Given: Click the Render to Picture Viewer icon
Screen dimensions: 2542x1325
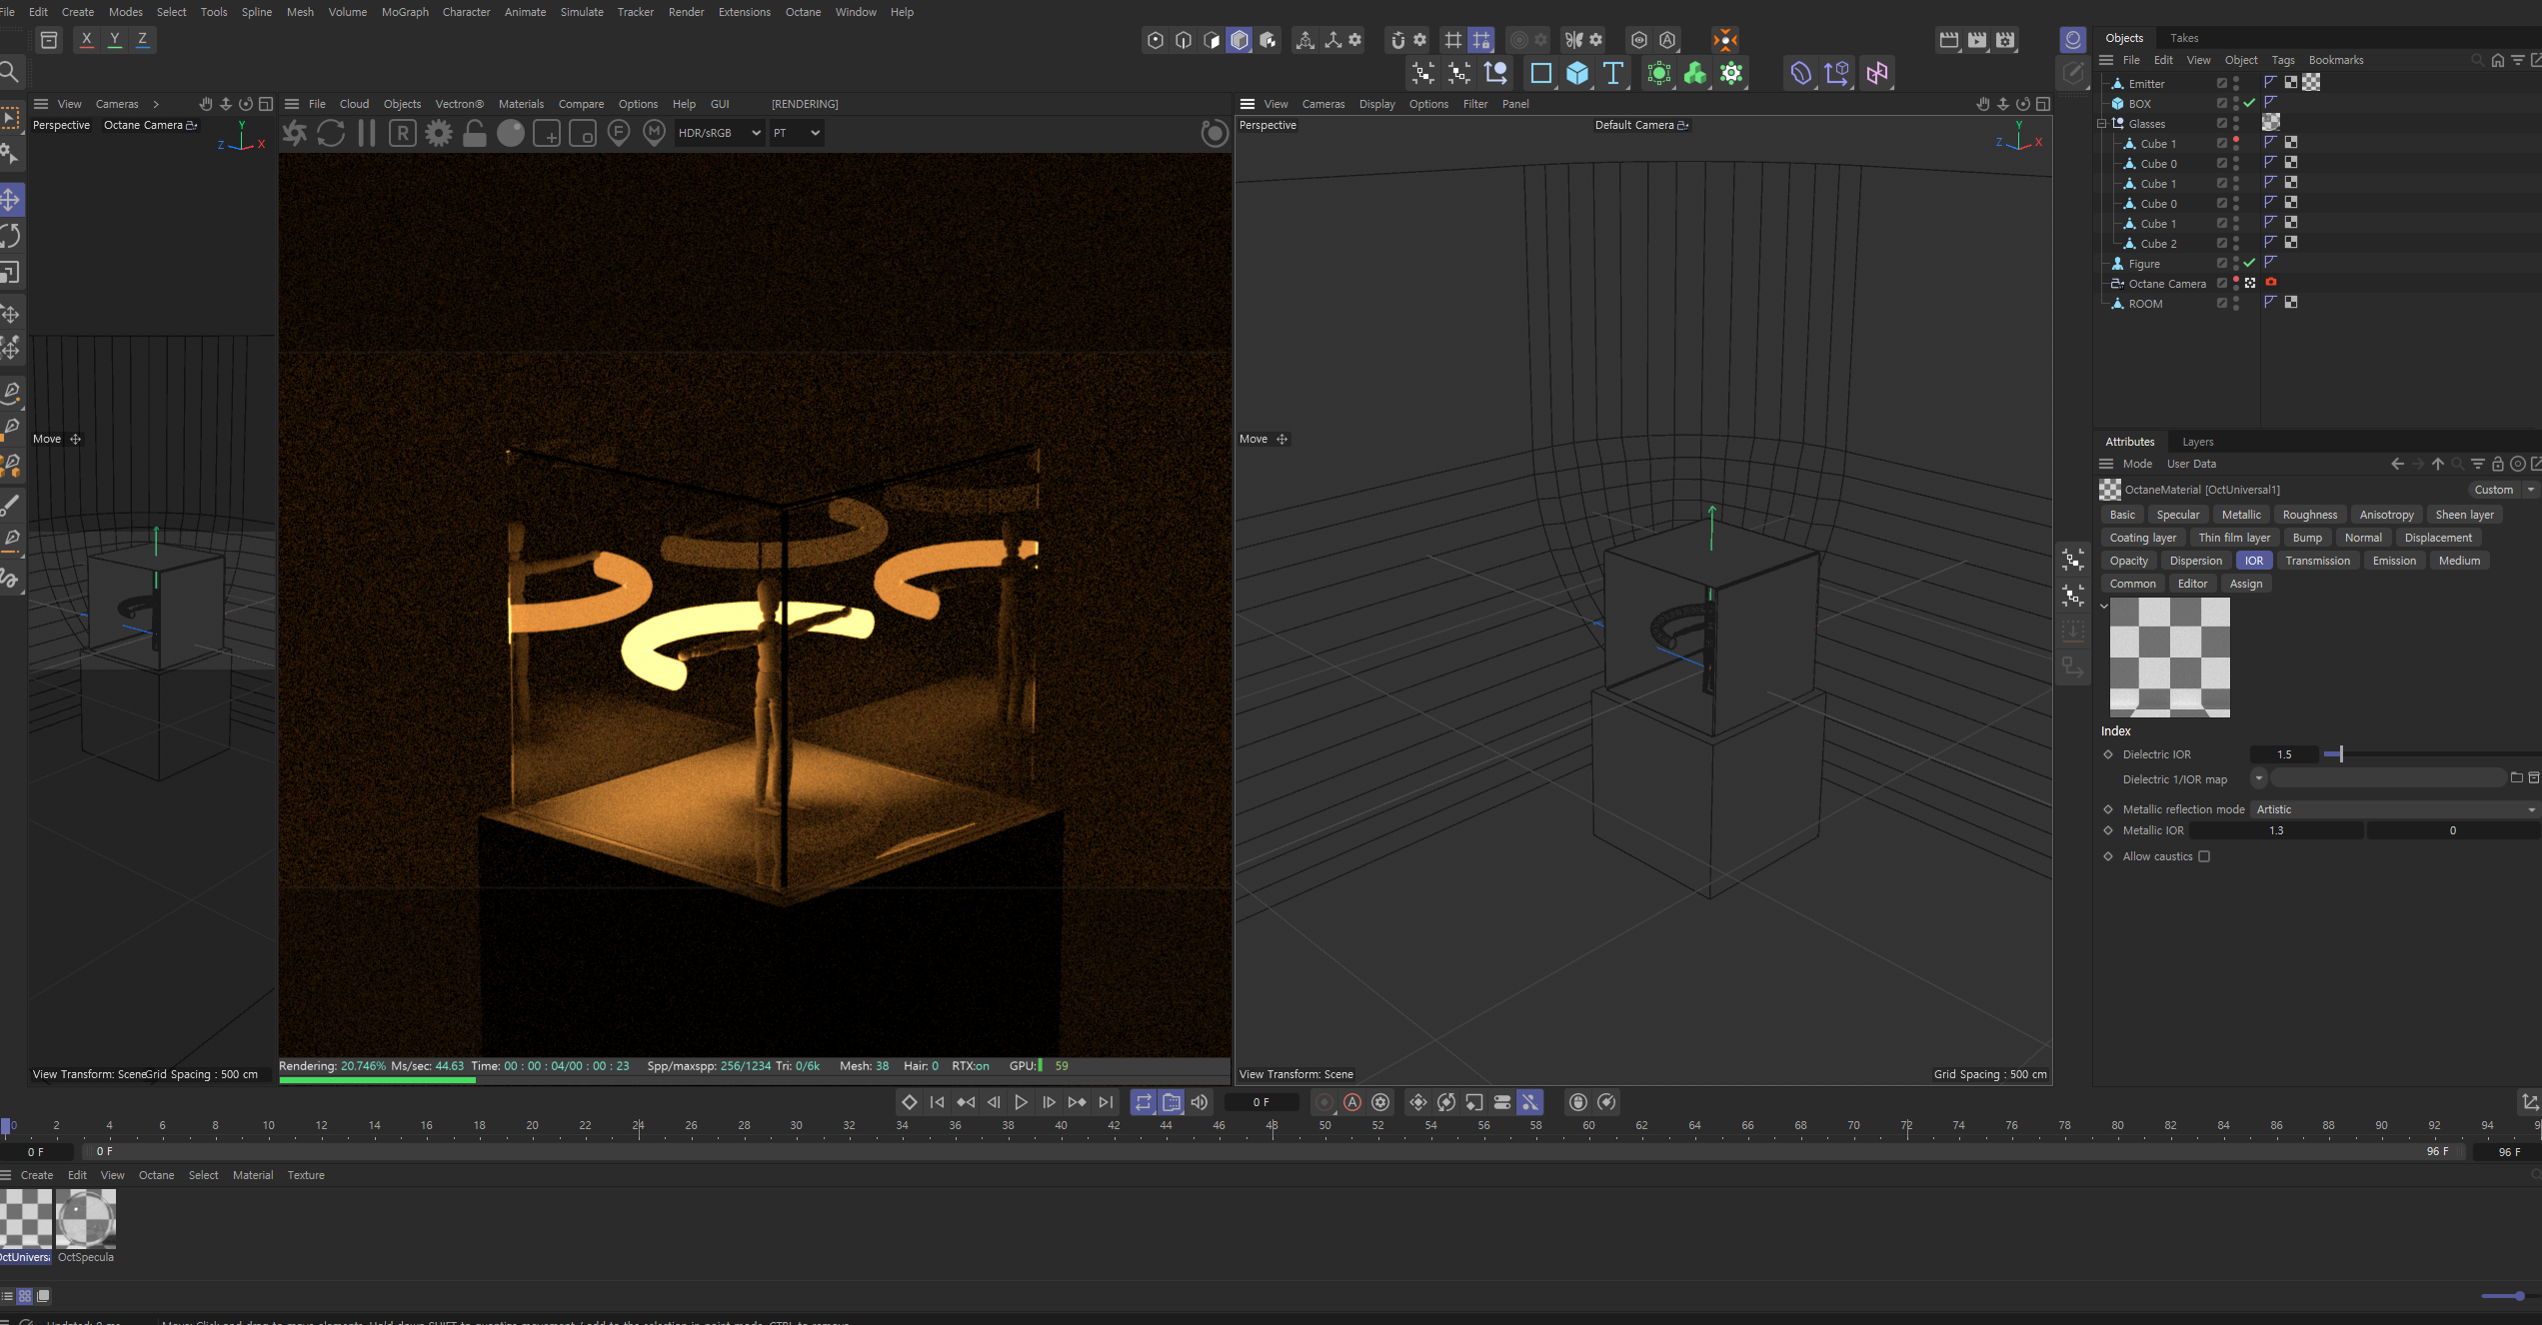Looking at the screenshot, I should click(x=1977, y=40).
